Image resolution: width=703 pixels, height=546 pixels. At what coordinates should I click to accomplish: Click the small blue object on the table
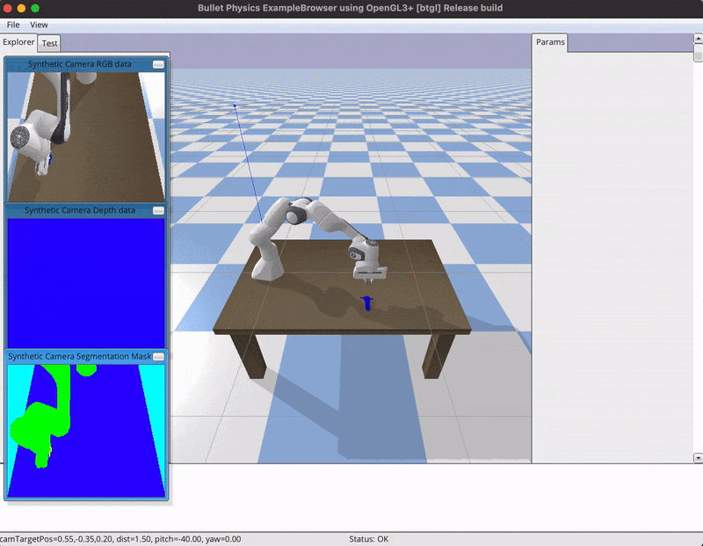coord(368,303)
